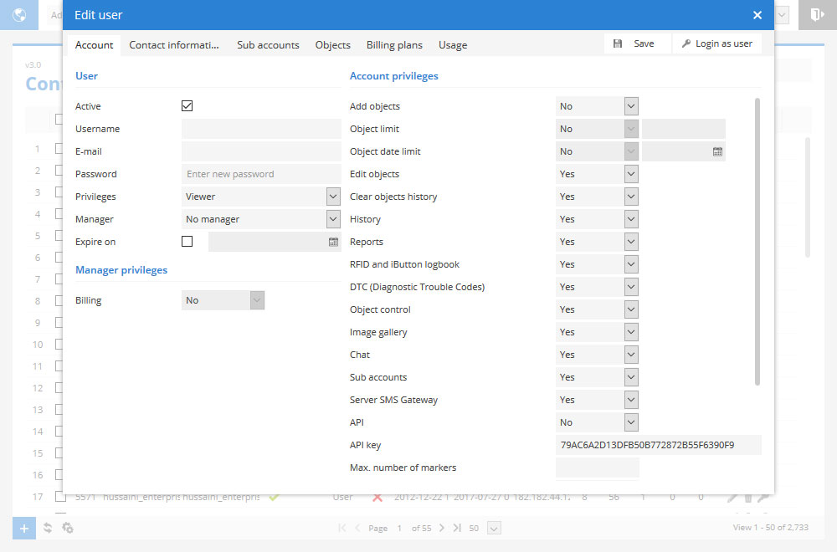Go to last page using pager icon

pyautogui.click(x=457, y=528)
